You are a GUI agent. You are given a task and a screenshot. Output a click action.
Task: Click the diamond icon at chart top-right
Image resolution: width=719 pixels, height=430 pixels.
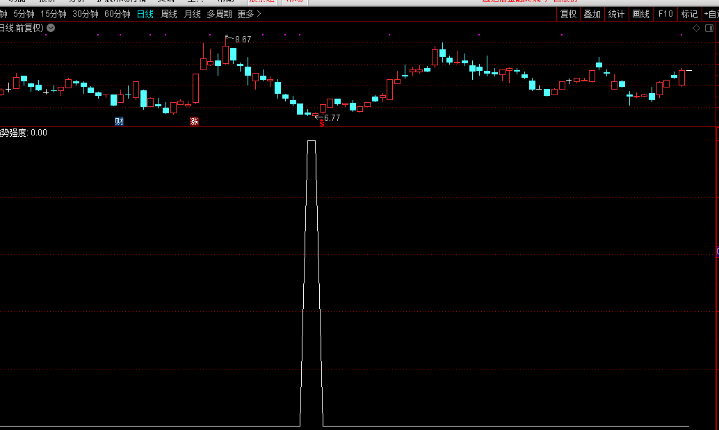coord(696,28)
